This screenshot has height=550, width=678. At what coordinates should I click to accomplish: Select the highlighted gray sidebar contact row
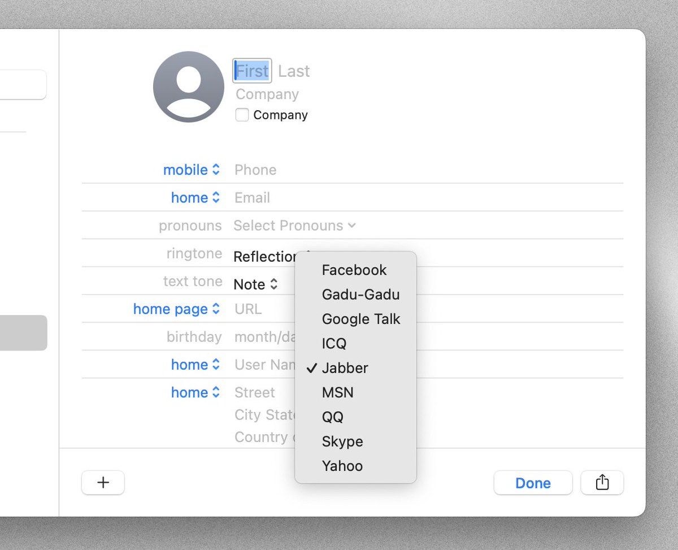23,332
